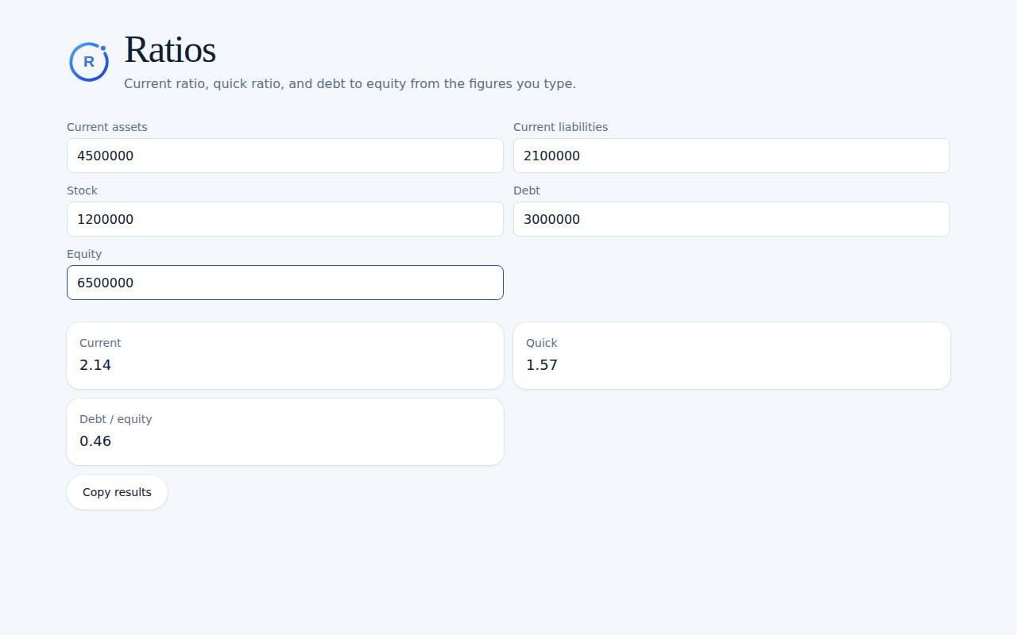Click the Current assets label
Viewport: 1017px width, 635px height.
click(x=107, y=127)
